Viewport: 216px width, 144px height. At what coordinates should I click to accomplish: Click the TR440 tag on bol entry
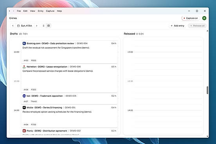pos(34,101)
